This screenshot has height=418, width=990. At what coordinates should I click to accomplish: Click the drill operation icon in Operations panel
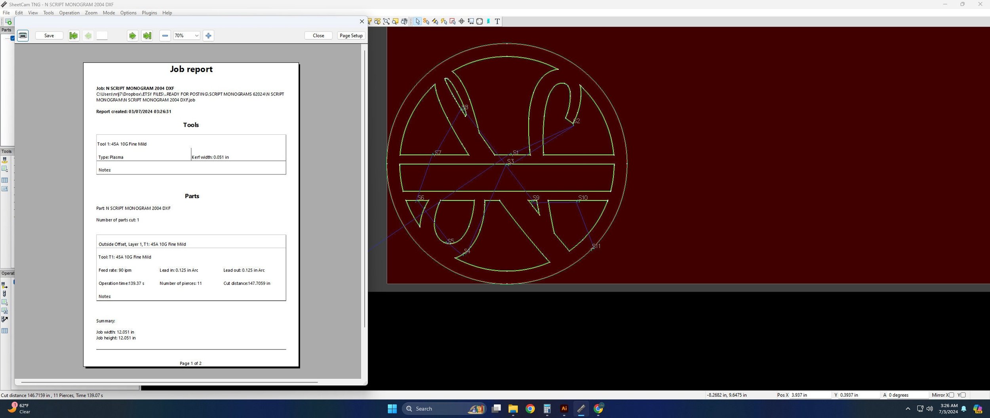pos(5,294)
